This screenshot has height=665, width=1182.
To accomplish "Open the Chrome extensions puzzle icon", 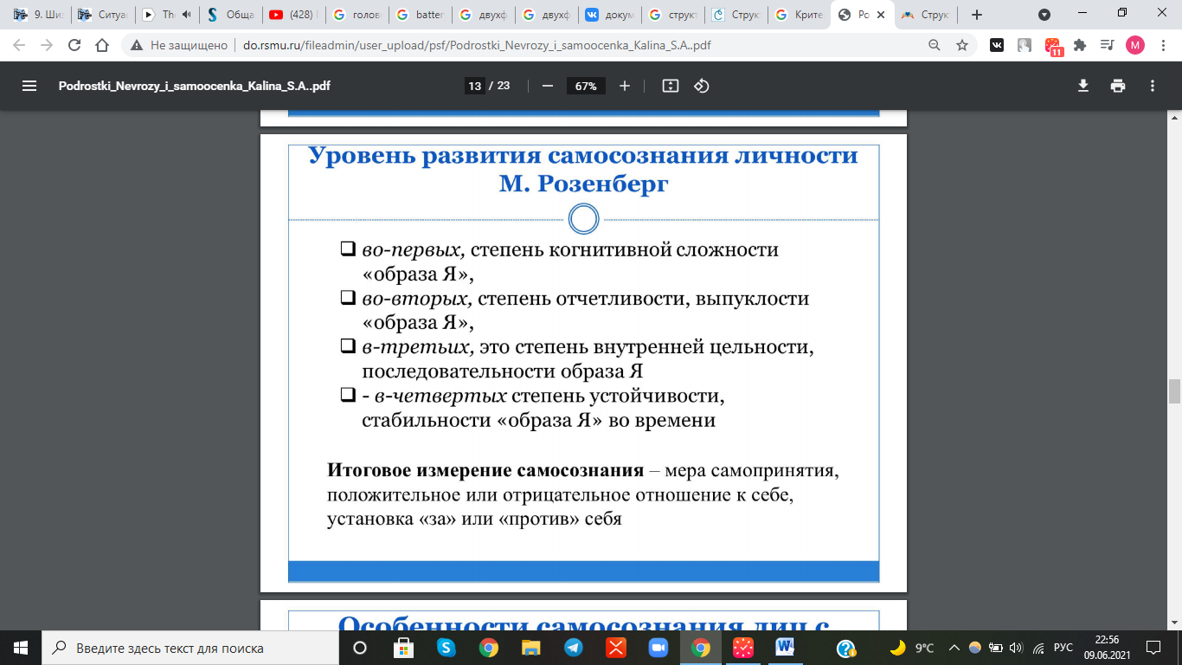I will (1080, 45).
